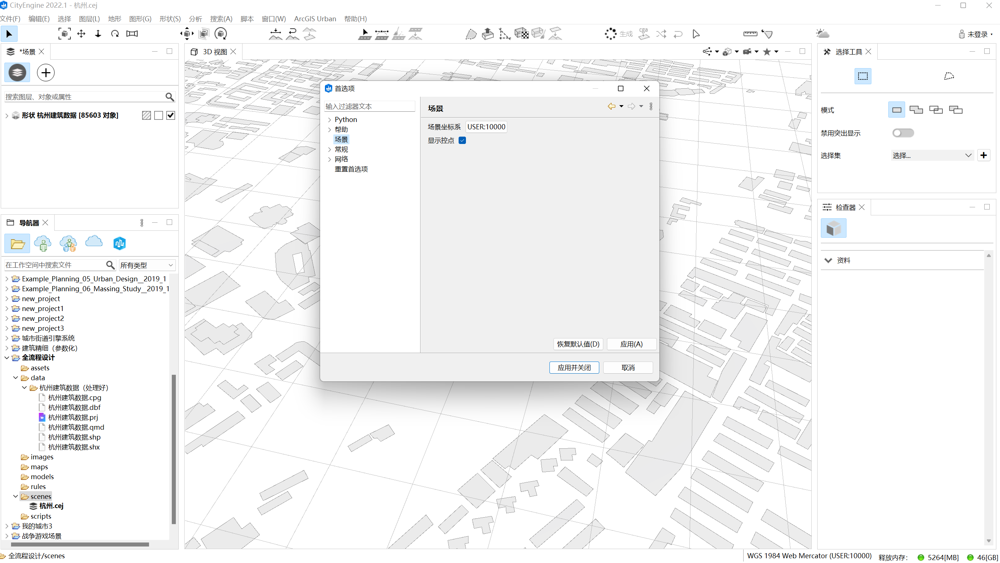Image resolution: width=1000 pixels, height=563 pixels.
Task: Click the add layer plus icon
Action: pos(46,73)
